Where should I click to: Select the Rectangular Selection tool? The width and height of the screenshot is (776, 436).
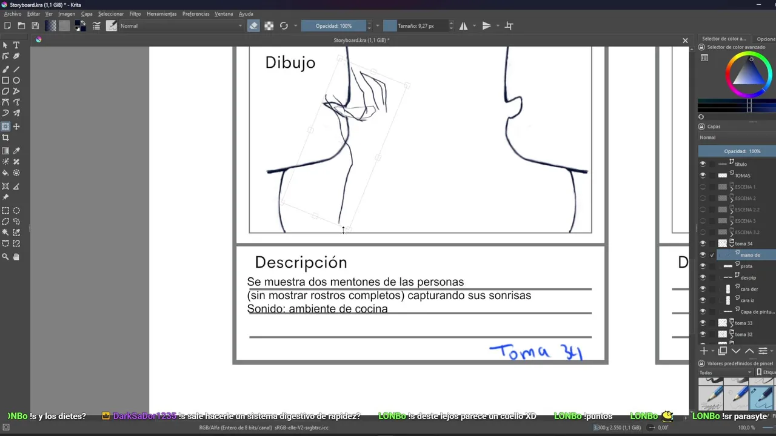(5, 211)
